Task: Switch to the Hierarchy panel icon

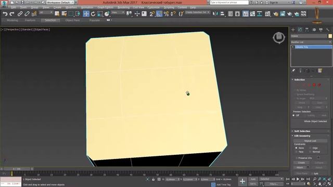Action: (307, 30)
